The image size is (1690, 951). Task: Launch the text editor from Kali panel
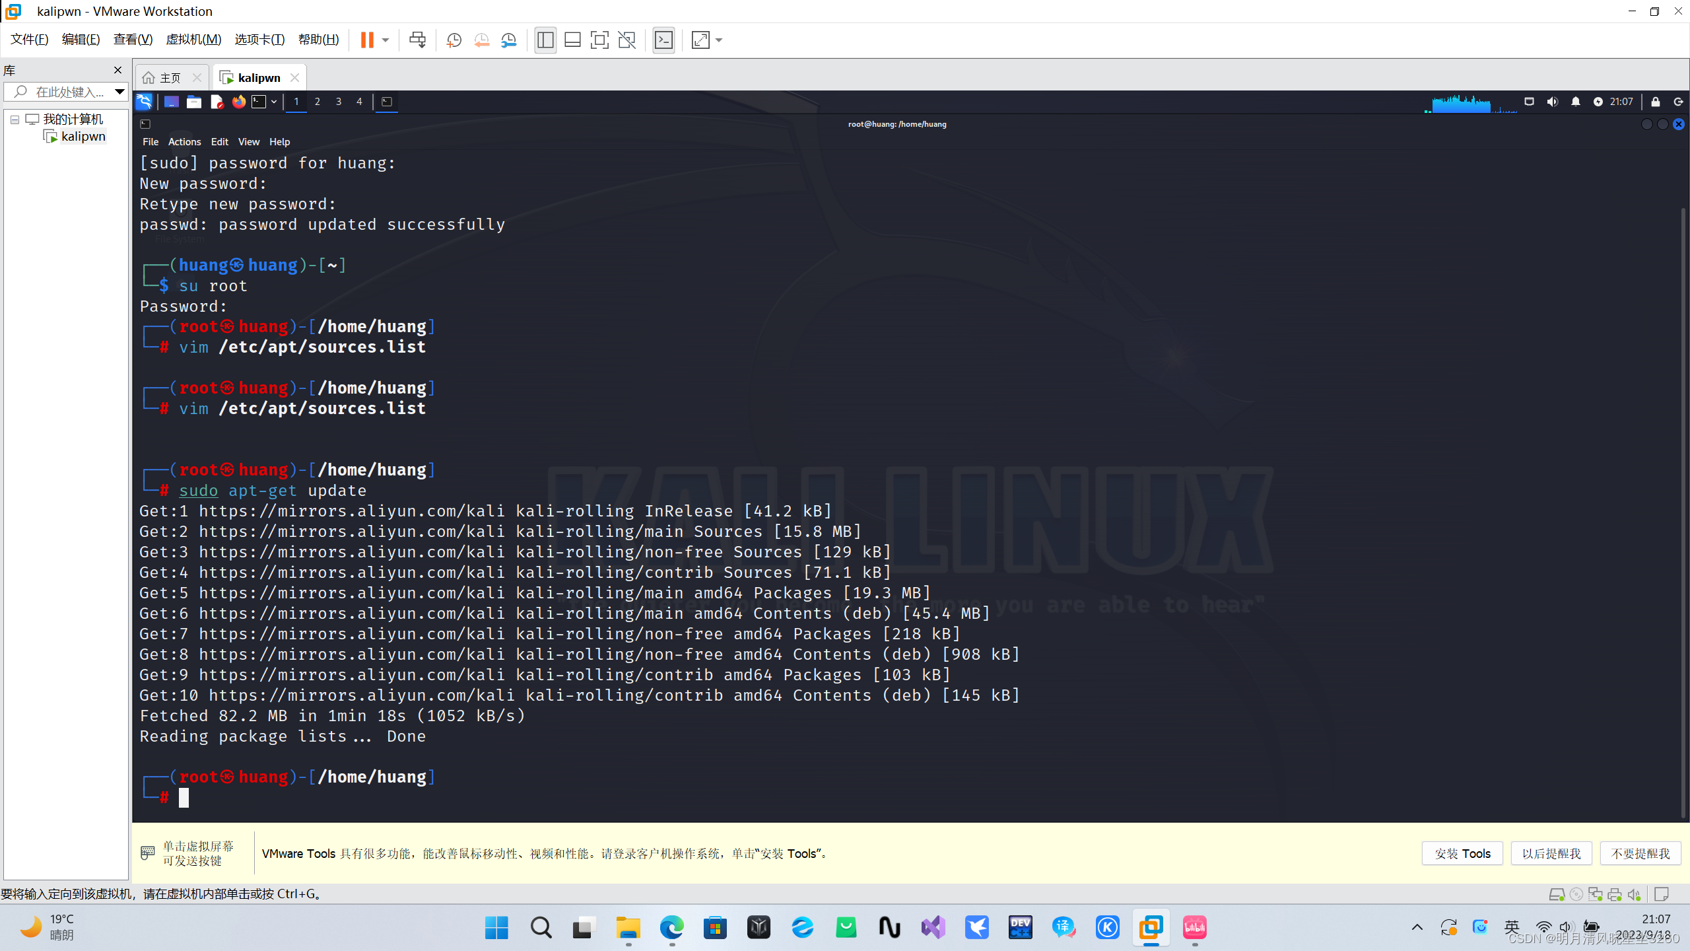pyautogui.click(x=217, y=102)
